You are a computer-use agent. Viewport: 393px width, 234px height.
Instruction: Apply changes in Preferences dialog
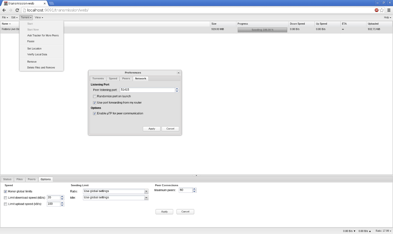[x=152, y=129]
